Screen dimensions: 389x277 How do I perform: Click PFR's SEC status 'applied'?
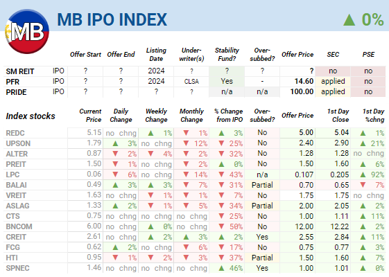(x=333, y=81)
